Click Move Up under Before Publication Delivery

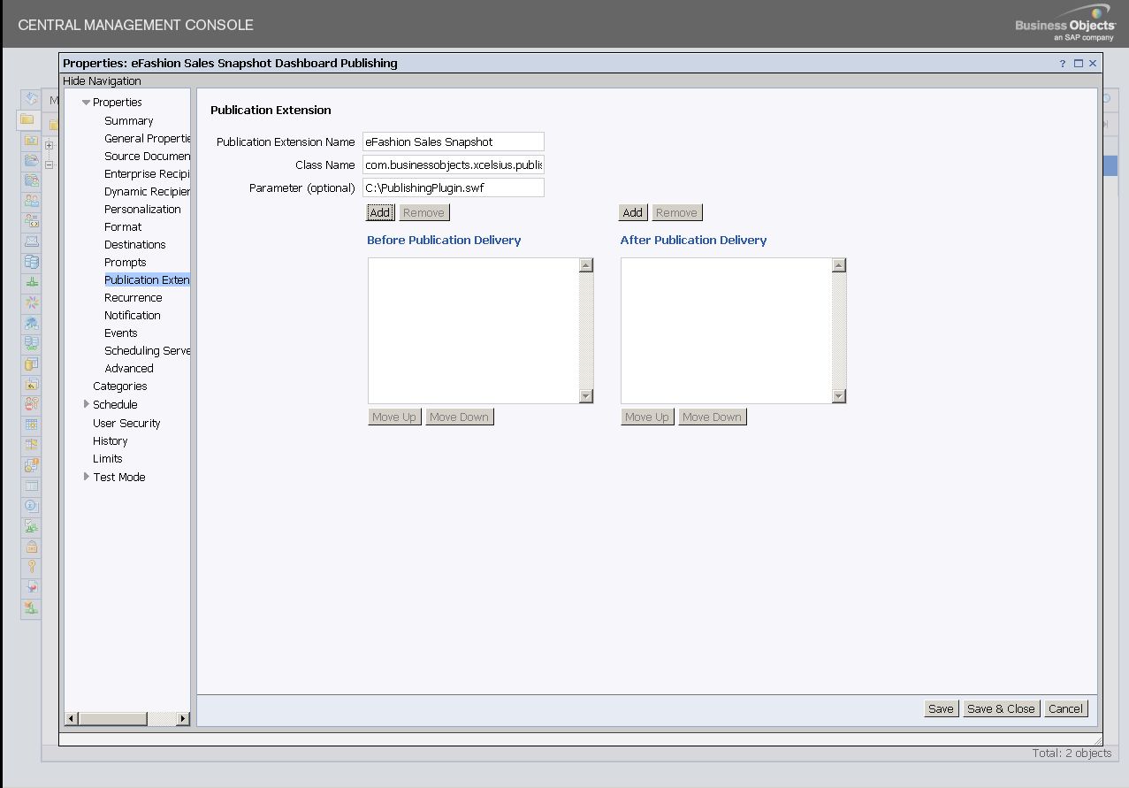[394, 417]
